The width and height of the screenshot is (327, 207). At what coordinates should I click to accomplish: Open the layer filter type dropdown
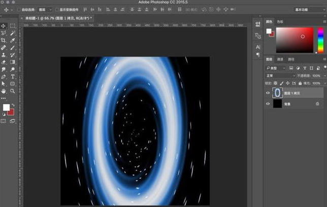tap(276, 68)
